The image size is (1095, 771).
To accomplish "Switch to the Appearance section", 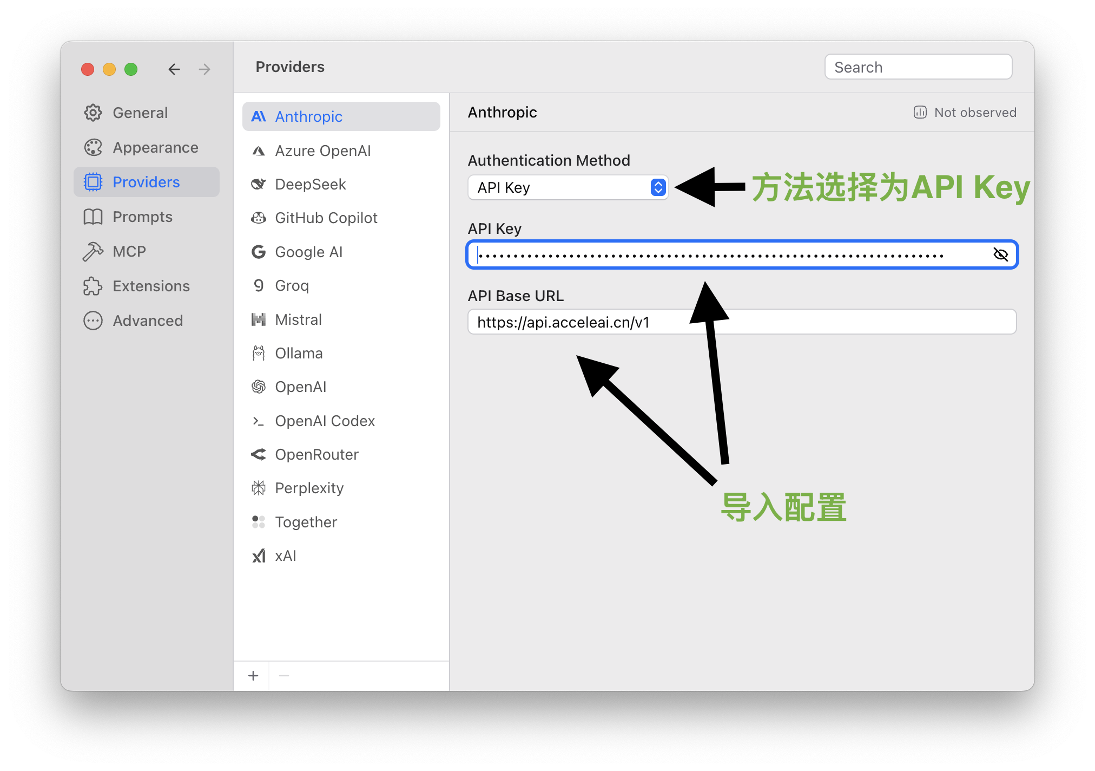I will point(155,147).
